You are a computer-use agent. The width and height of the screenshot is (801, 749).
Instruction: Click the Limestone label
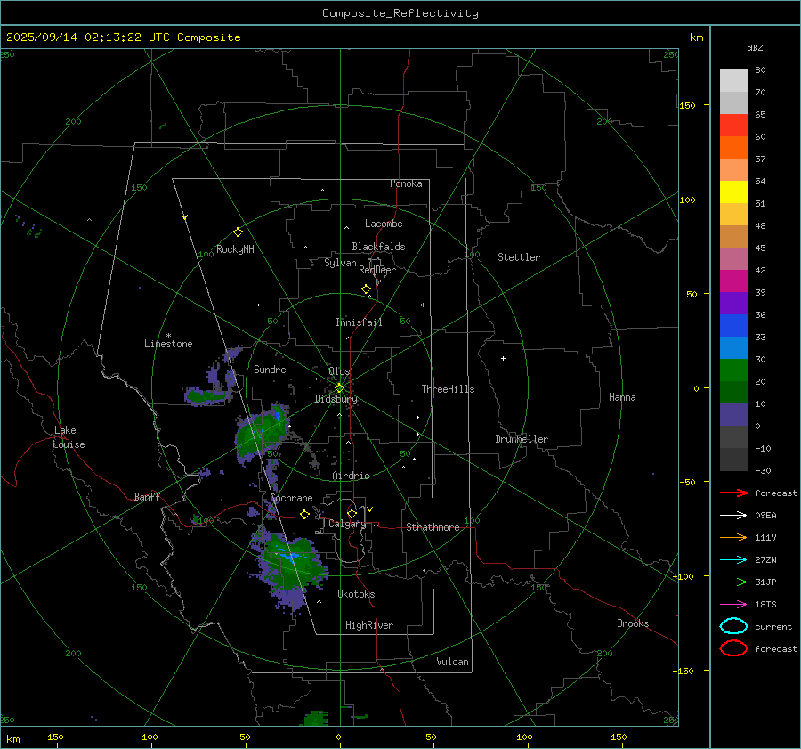click(168, 344)
